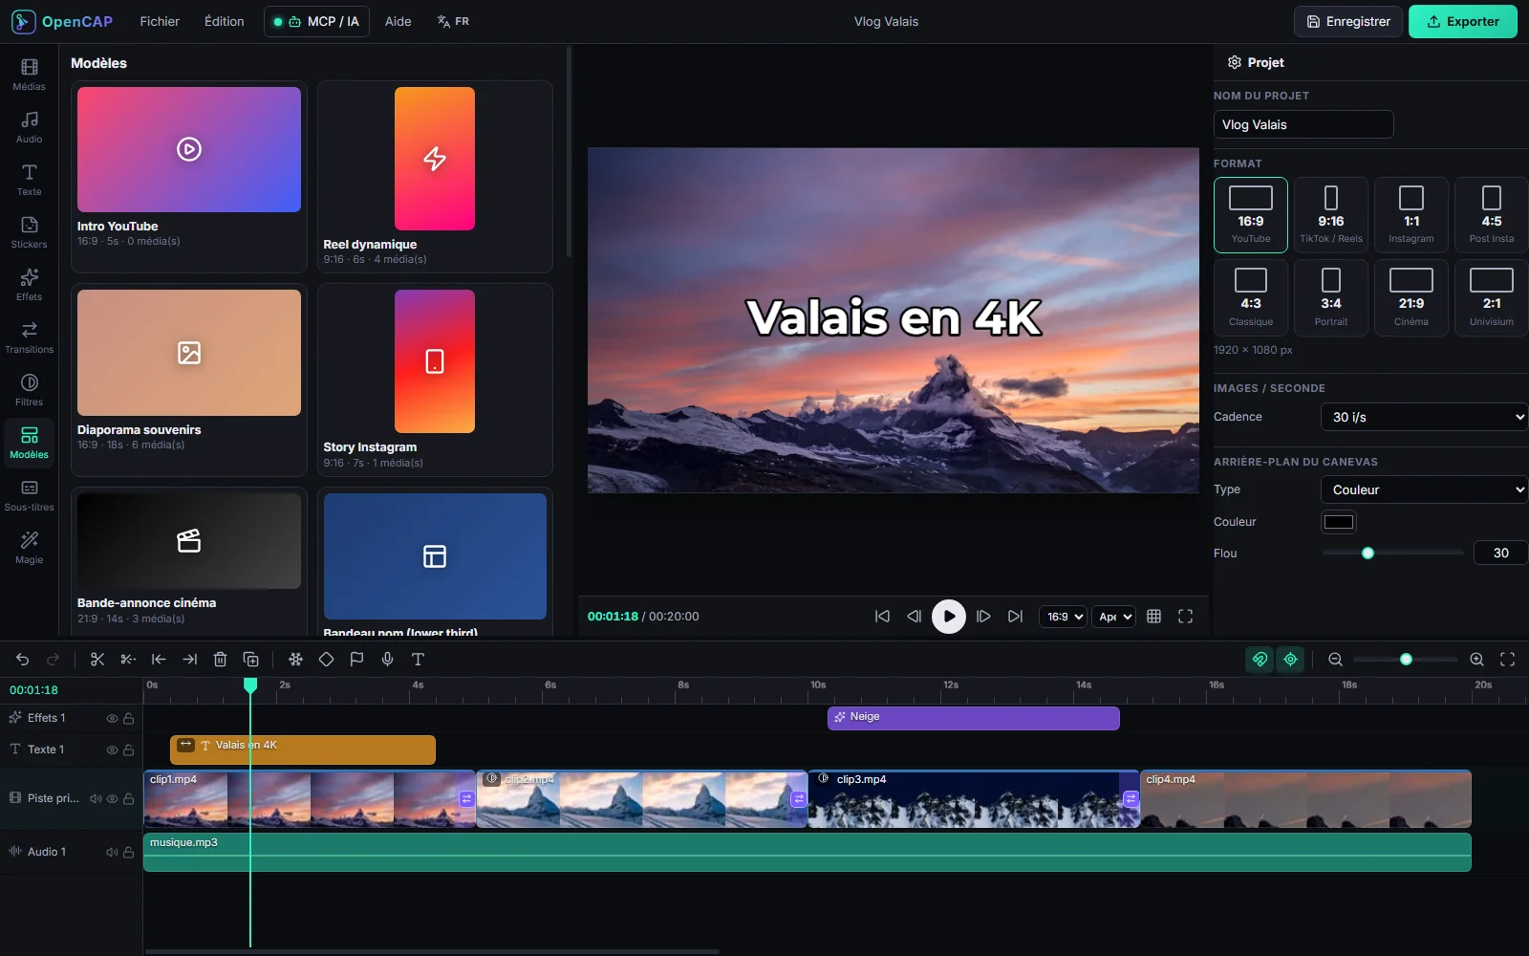Viewport: 1529px width, 956px height.
Task: Open the Audio sidebar panel
Action: pos(29,127)
